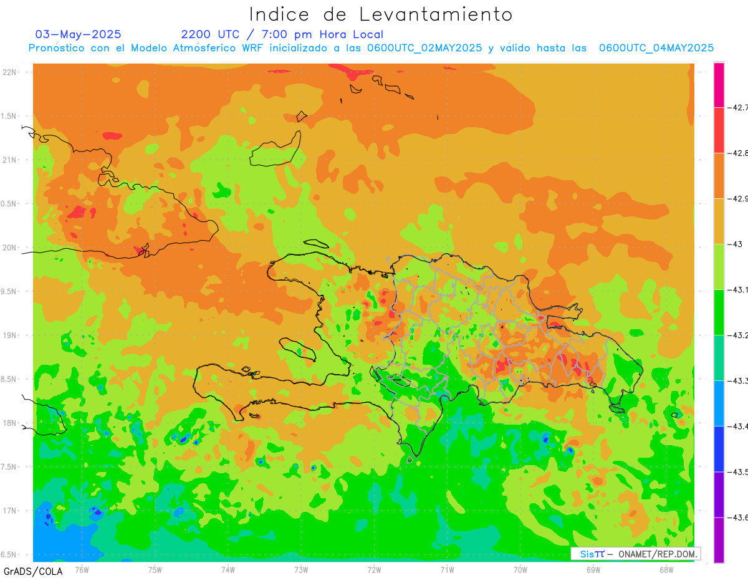The image size is (748, 578).
Task: Click the '17N' latitude label
Action: tap(10, 511)
